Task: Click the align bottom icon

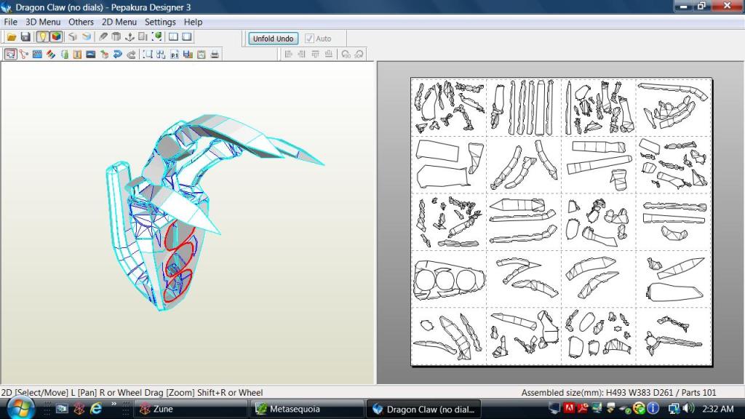Action: coord(328,54)
